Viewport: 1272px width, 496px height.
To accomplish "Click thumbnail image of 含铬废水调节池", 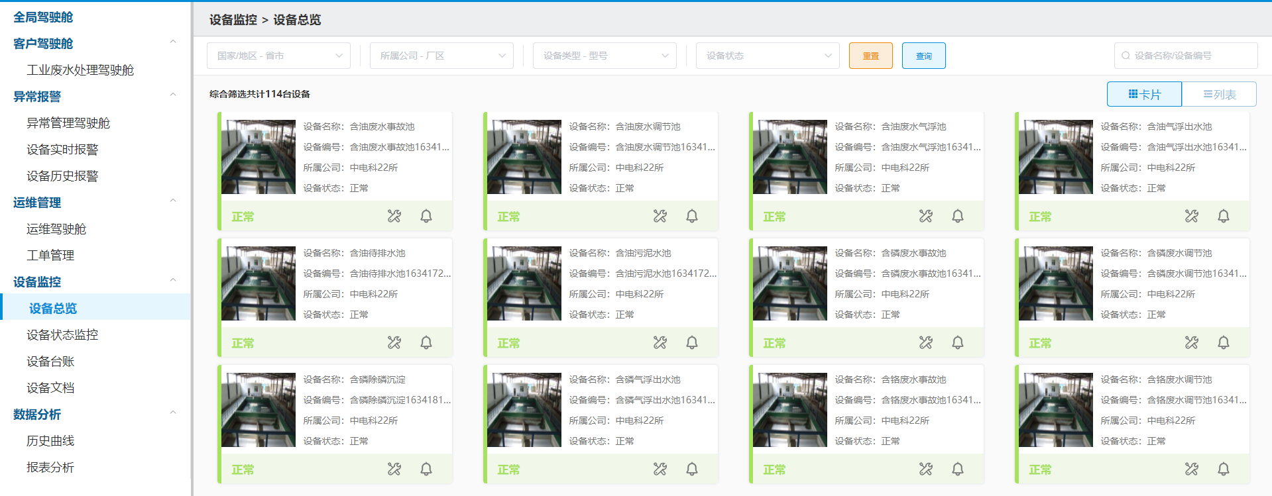I will click(x=1056, y=410).
